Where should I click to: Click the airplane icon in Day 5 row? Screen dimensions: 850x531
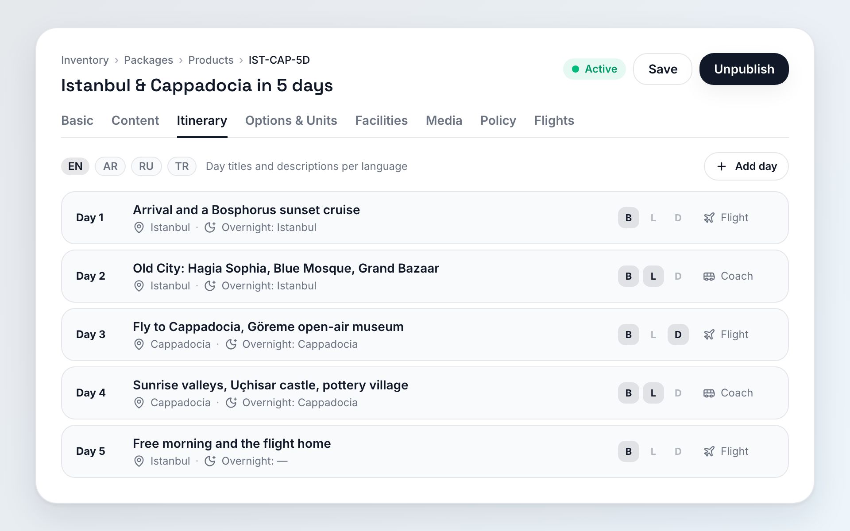coord(709,451)
